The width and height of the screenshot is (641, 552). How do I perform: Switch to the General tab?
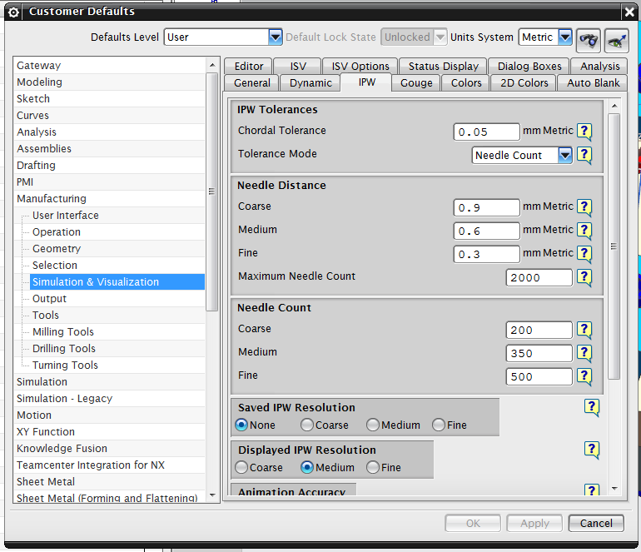[251, 83]
